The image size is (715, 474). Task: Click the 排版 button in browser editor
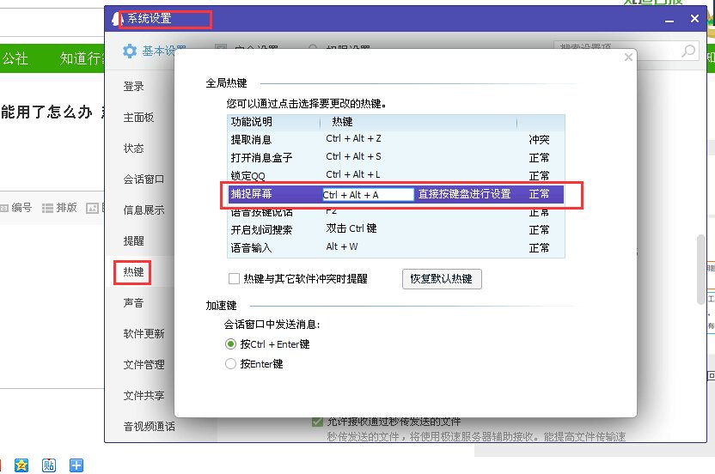(59, 208)
